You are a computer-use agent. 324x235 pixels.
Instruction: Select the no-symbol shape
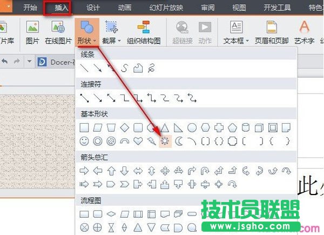coord(111,142)
